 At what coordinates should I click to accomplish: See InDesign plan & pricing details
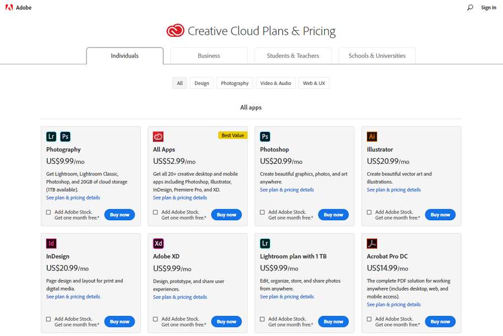(73, 296)
